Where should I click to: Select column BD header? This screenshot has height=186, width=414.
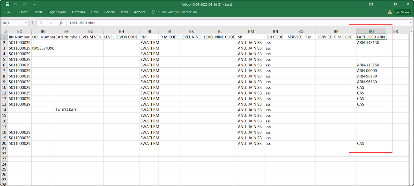20,31
